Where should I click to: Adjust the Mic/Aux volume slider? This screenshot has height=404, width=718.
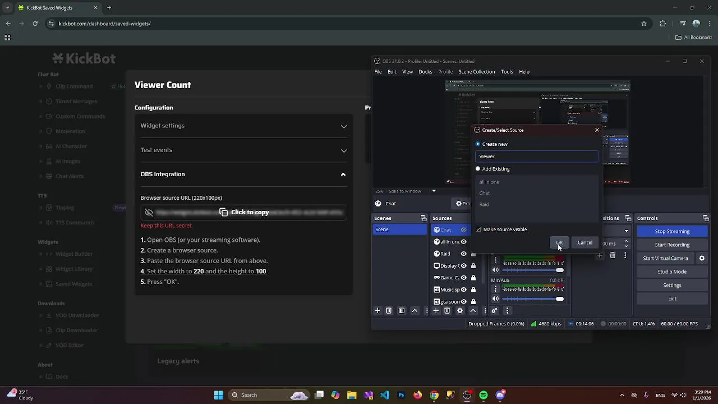point(533,299)
